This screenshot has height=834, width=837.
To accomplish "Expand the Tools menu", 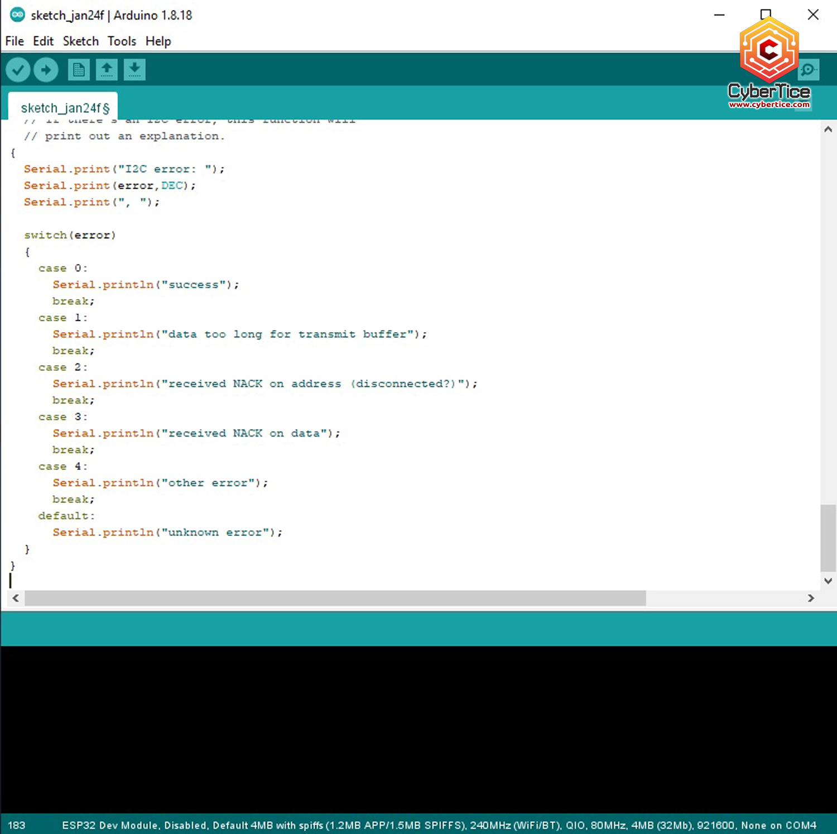I will [122, 41].
